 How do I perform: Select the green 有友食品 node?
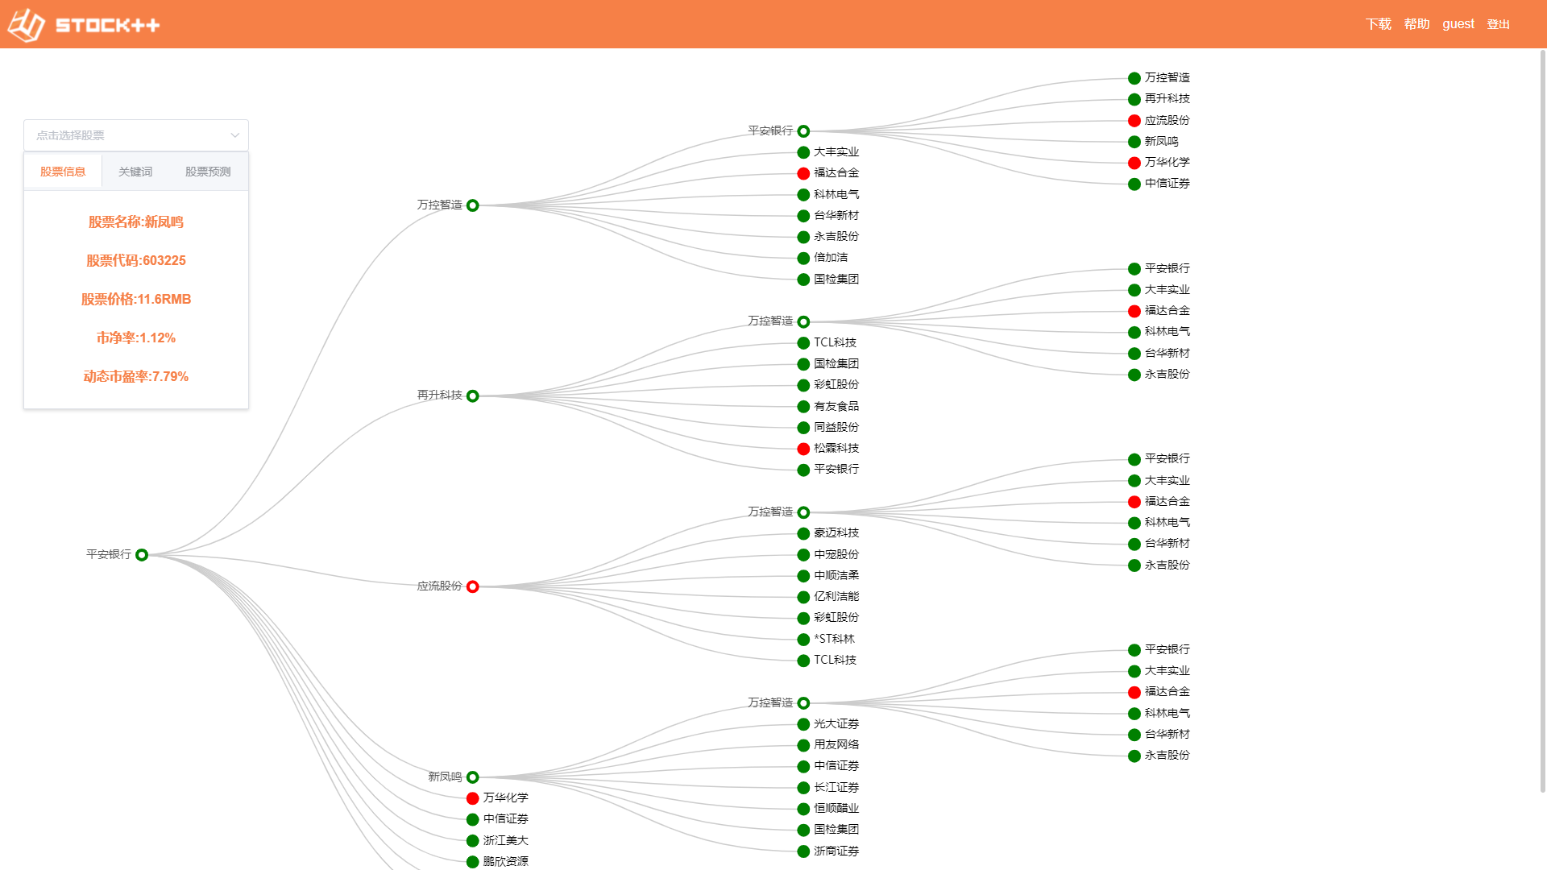pyautogui.click(x=803, y=407)
